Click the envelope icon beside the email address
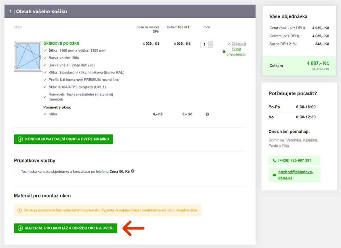341x248 pixels. 274,175
